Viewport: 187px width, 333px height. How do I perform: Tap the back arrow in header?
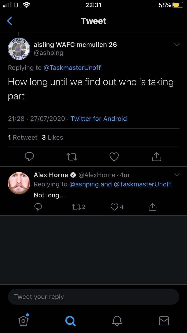[x=10, y=21]
